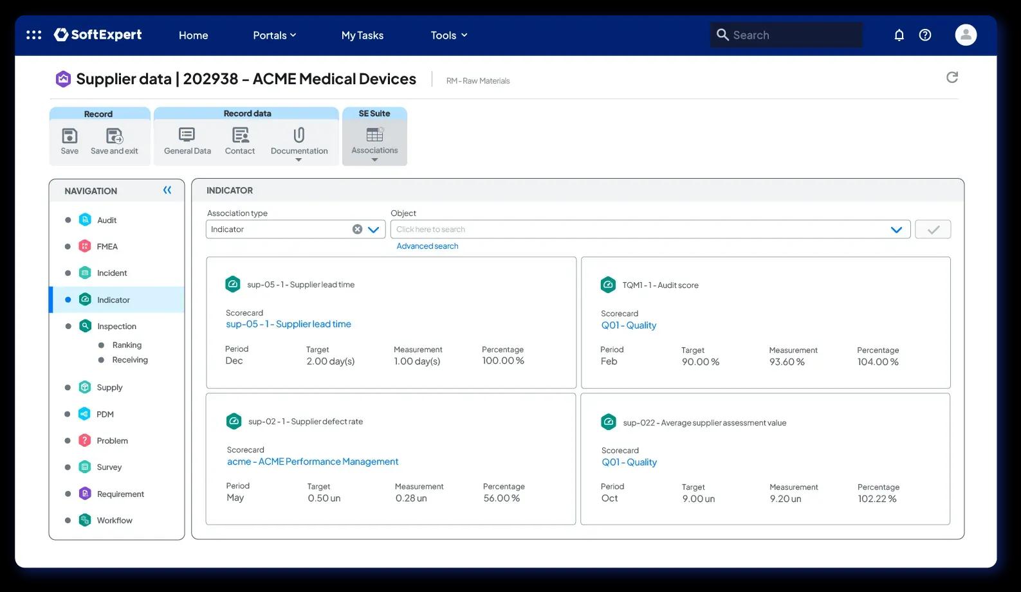
Task: Open General Data section
Action: [187, 141]
